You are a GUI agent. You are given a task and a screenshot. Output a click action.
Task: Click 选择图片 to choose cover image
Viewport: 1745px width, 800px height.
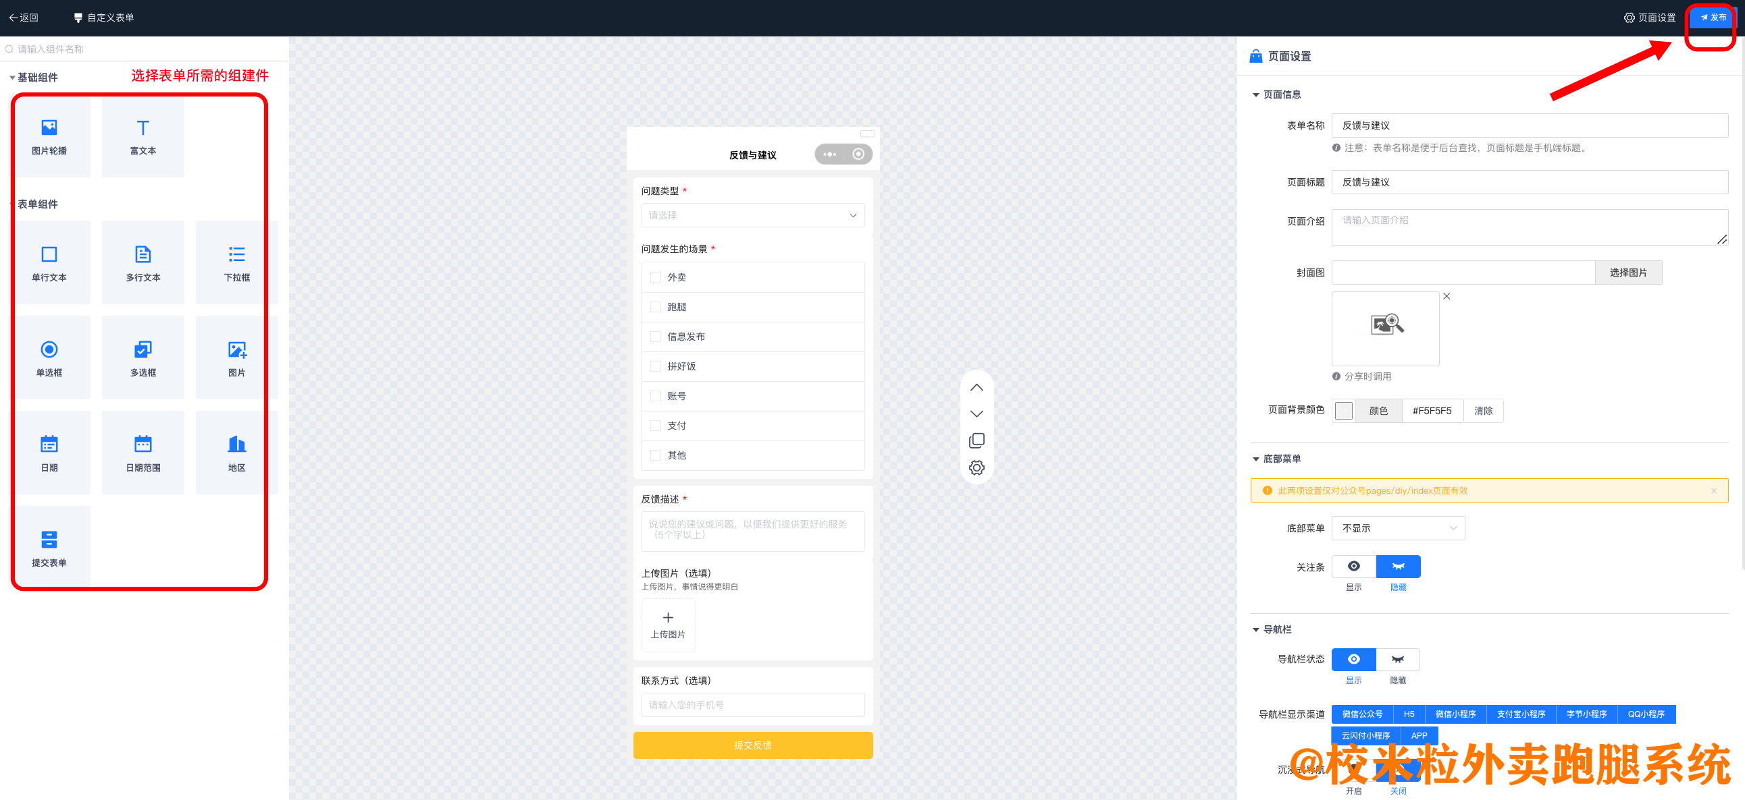tap(1628, 272)
